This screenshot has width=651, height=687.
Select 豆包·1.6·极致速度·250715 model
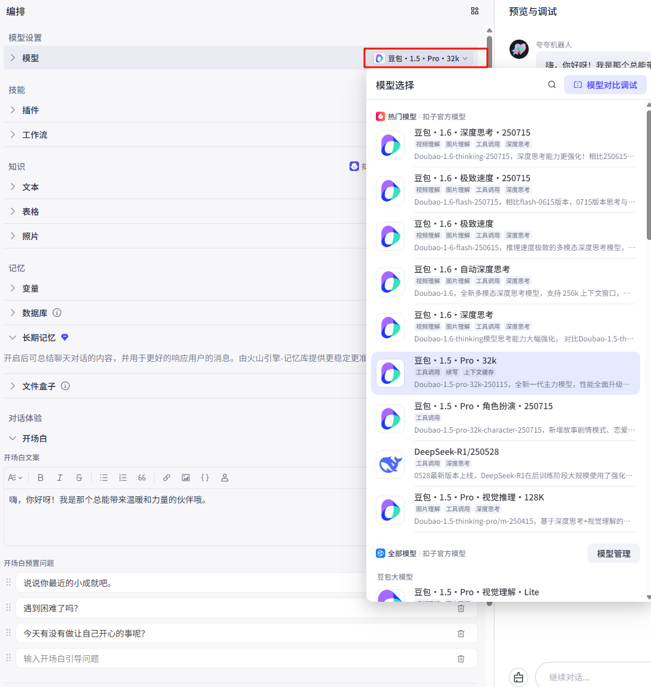pos(505,191)
